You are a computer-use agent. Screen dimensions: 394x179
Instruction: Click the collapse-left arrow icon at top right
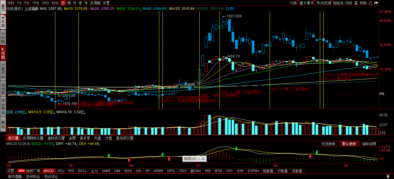(x=376, y=3)
